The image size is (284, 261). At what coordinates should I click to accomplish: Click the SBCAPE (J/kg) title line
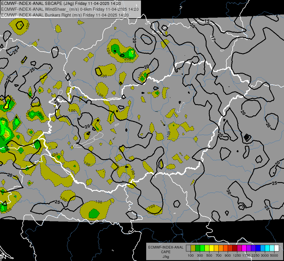61,3
